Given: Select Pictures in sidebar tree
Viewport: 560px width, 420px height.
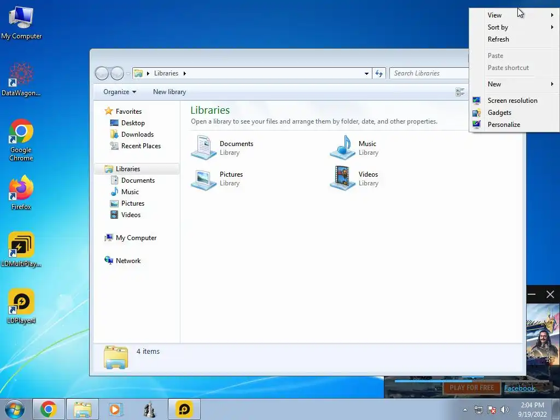Looking at the screenshot, I should tap(132, 203).
